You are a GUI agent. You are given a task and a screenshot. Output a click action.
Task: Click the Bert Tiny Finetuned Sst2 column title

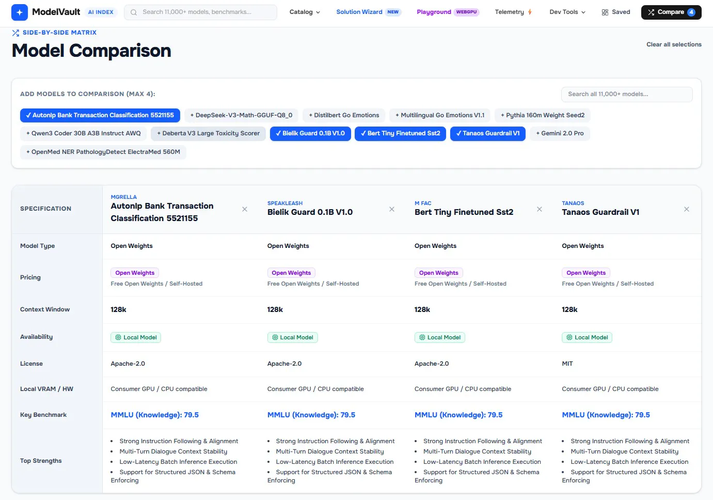click(x=464, y=212)
